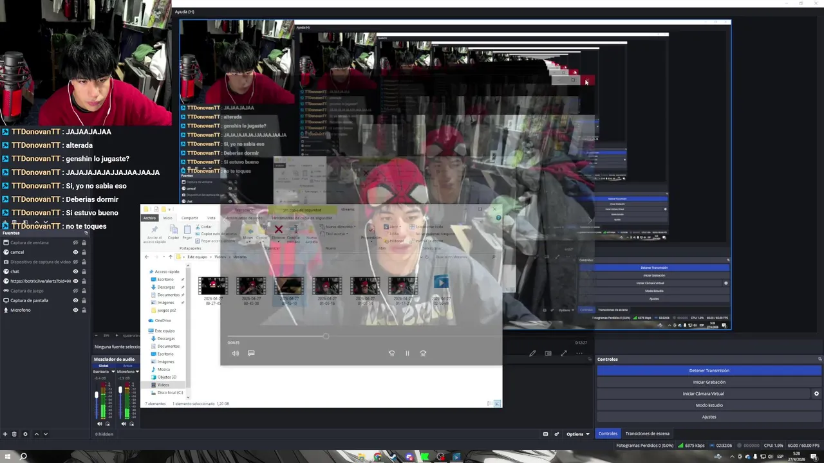The image size is (824, 463).
Task: Move the source down with the down arrow
Action: (x=45, y=434)
